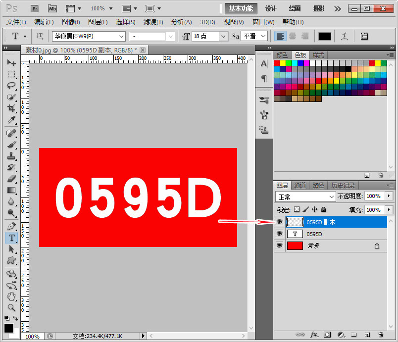Open the 滤镜(T) menu
Viewport: 398px width, 342px height.
pos(153,22)
